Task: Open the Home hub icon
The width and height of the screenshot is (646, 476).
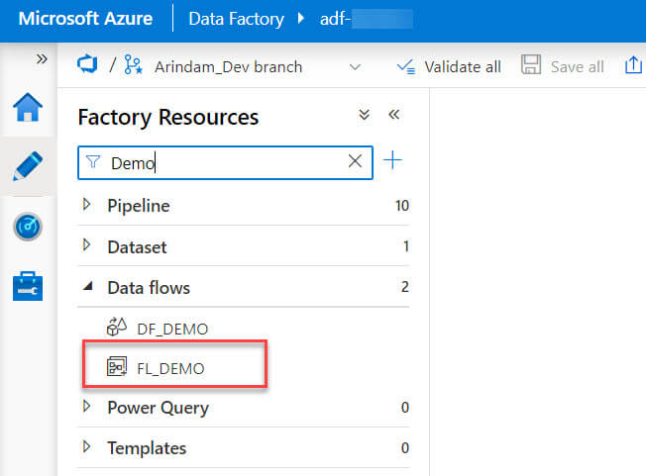Action: click(27, 108)
